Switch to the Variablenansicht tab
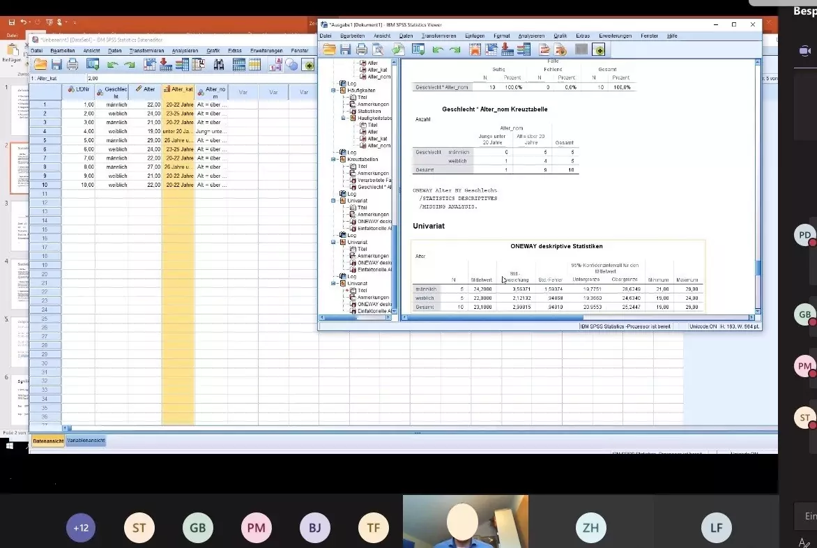The image size is (817, 548). tap(86, 441)
